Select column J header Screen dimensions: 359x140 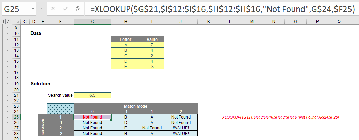tap(181, 21)
